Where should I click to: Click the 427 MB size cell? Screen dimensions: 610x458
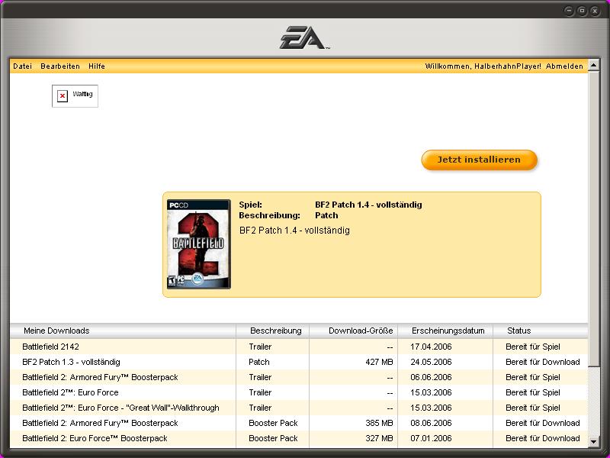tap(379, 362)
